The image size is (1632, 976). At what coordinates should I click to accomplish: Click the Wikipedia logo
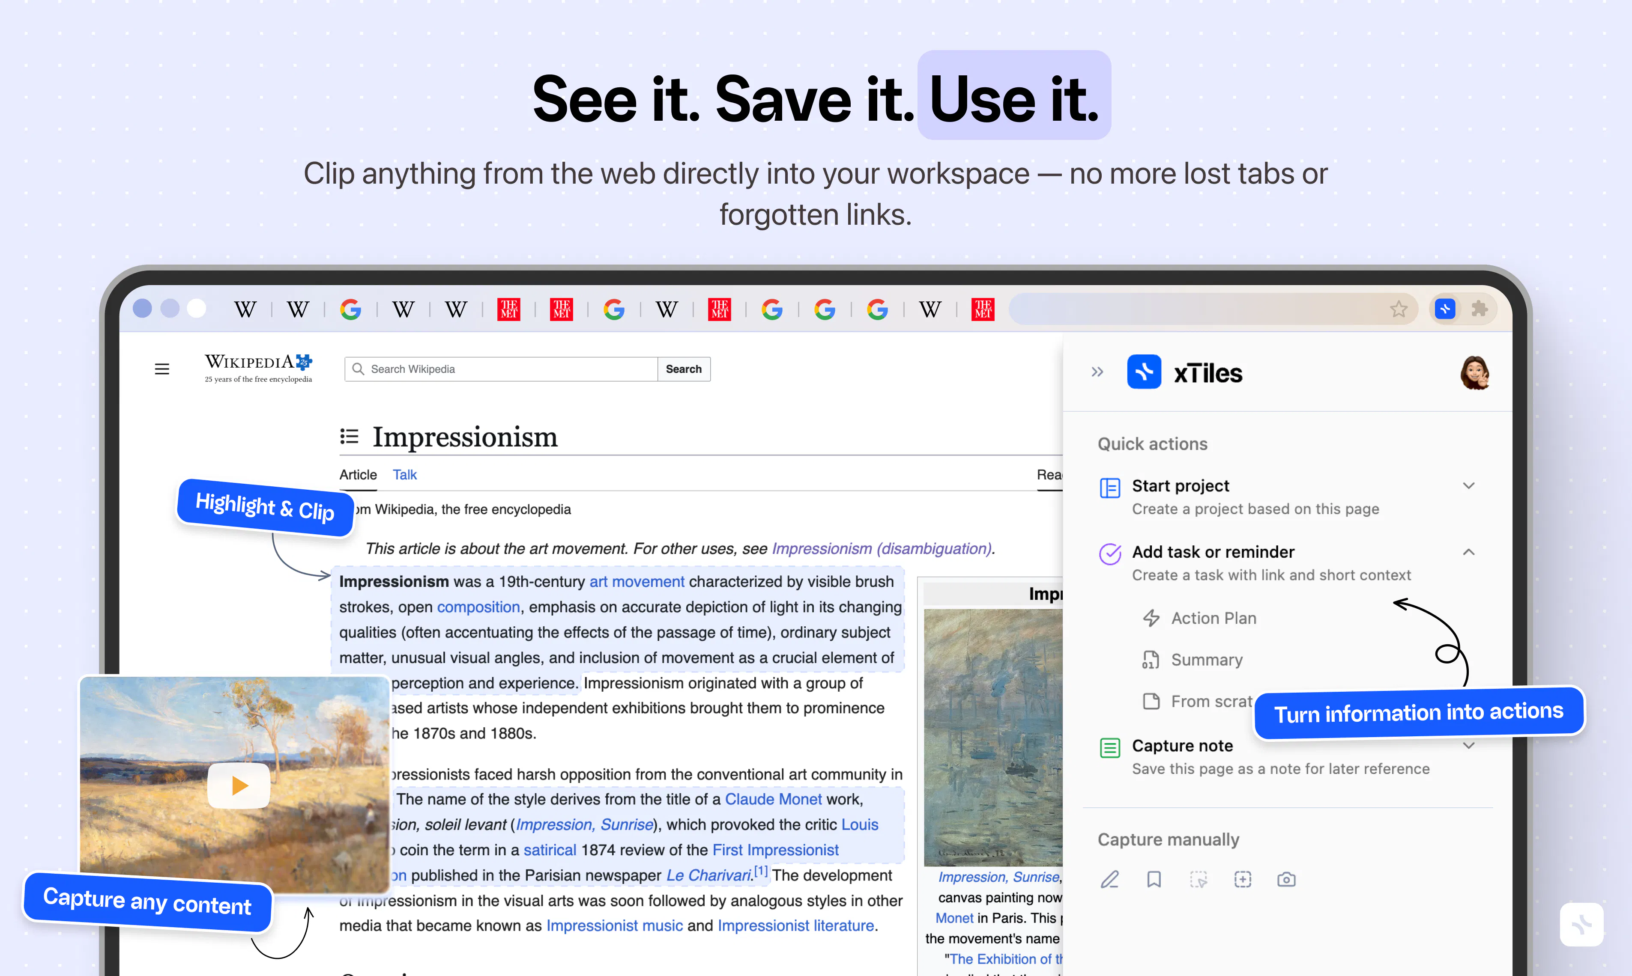click(x=259, y=368)
